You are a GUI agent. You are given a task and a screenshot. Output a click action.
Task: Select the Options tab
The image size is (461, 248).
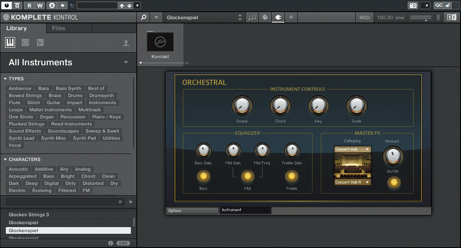pos(193,210)
